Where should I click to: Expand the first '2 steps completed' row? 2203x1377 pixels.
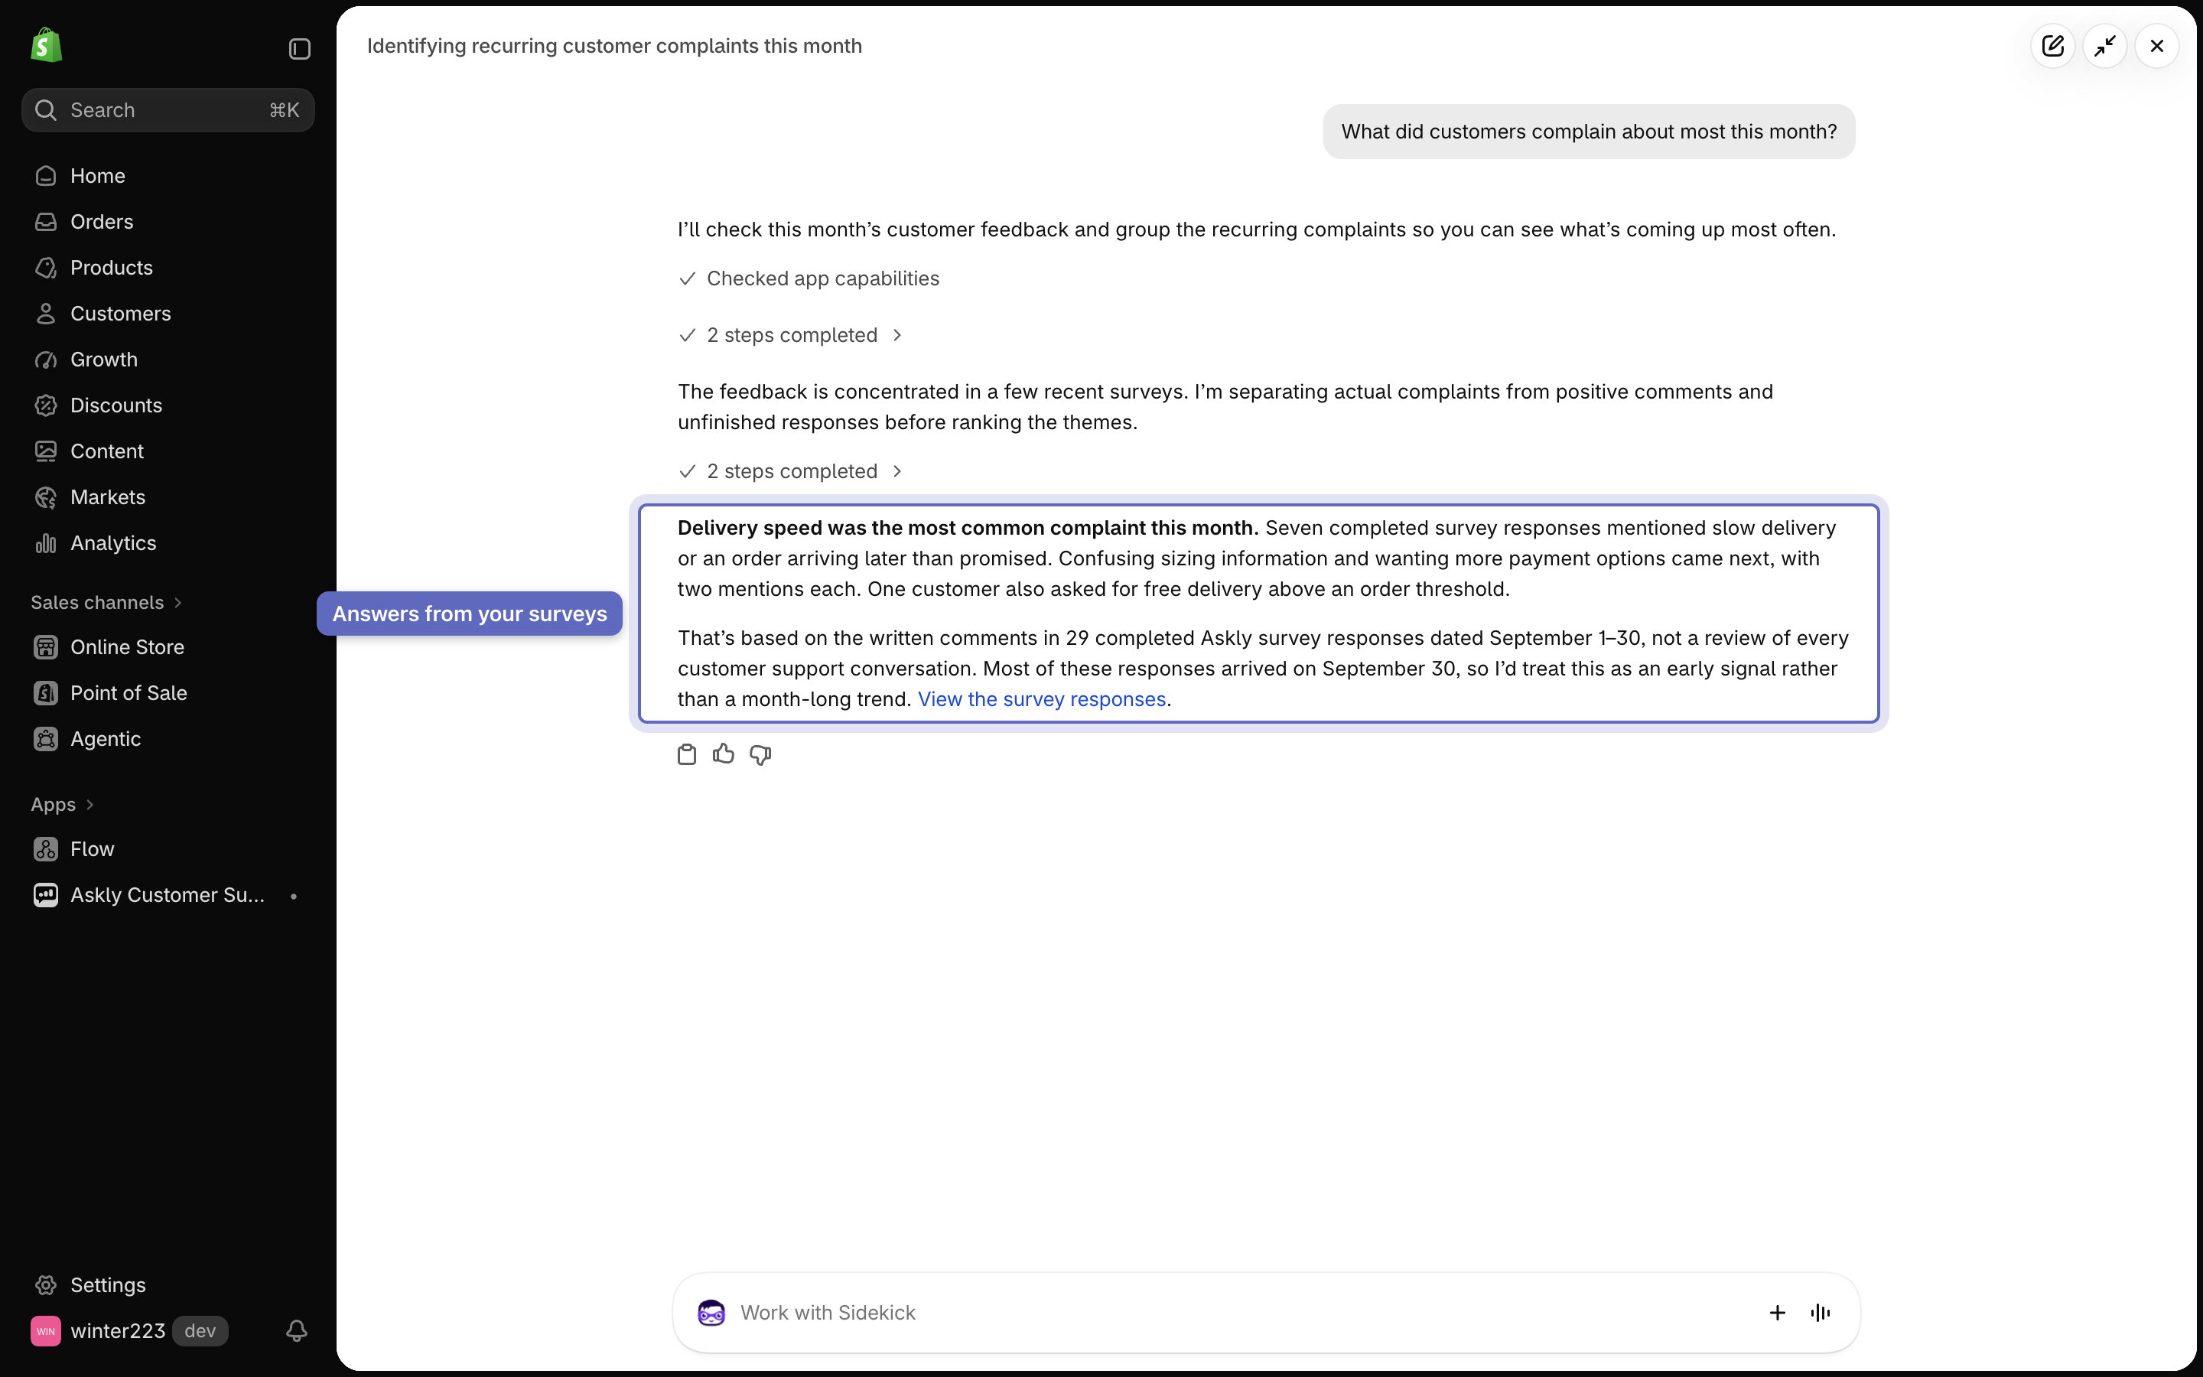point(790,335)
